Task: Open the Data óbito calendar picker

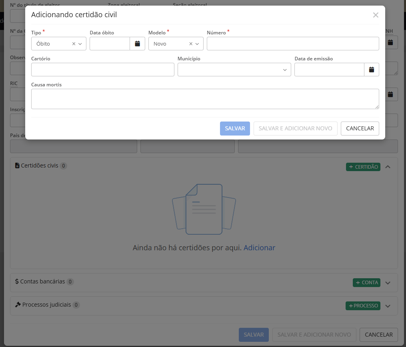Action: [x=137, y=44]
